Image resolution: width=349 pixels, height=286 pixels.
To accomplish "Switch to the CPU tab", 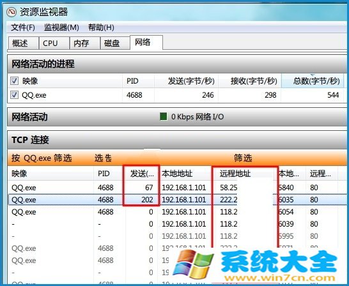I will pyautogui.click(x=54, y=43).
